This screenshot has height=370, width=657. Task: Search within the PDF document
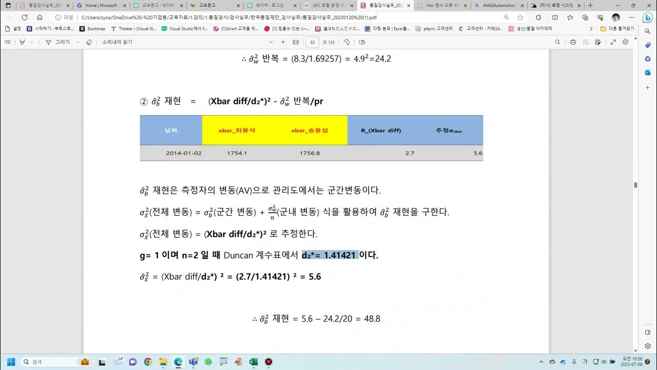point(558,42)
